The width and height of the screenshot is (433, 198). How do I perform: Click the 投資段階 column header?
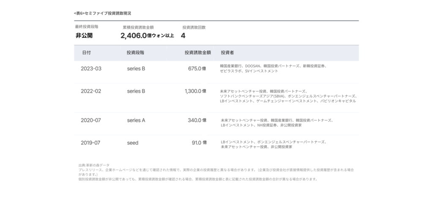(135, 53)
